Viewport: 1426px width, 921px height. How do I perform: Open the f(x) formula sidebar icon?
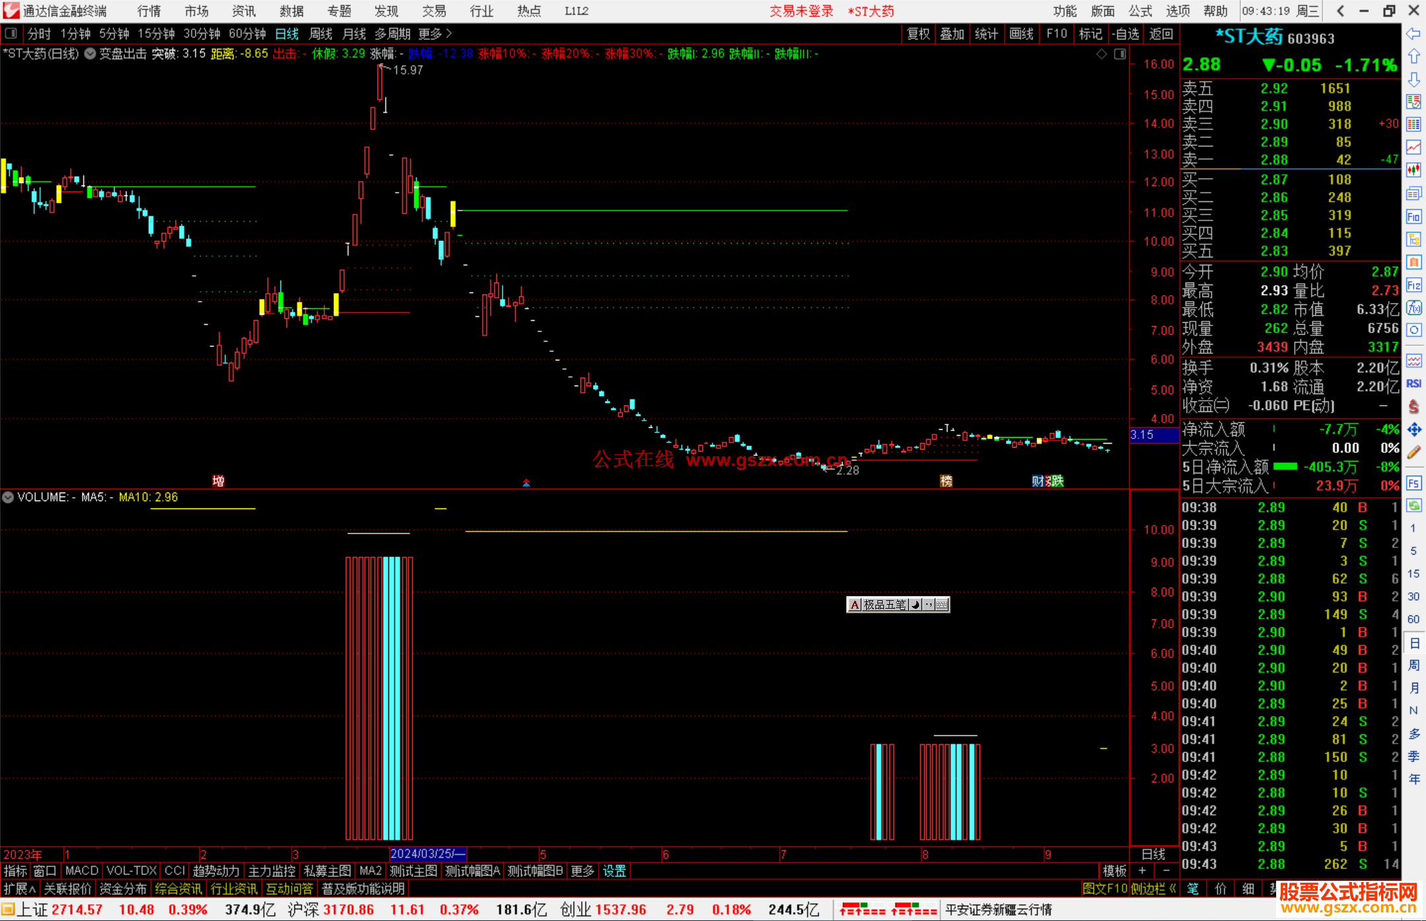point(1413,308)
